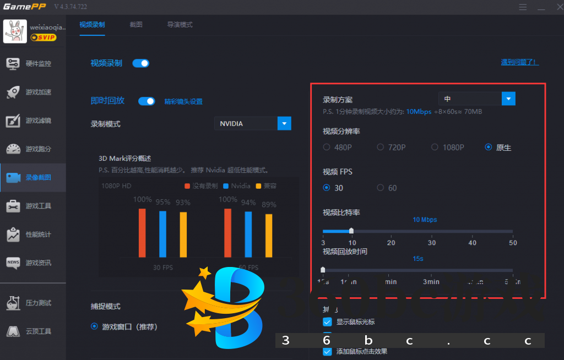Open 游戏滤镜 settings
Image resolution: width=564 pixels, height=360 pixels.
tap(33, 121)
